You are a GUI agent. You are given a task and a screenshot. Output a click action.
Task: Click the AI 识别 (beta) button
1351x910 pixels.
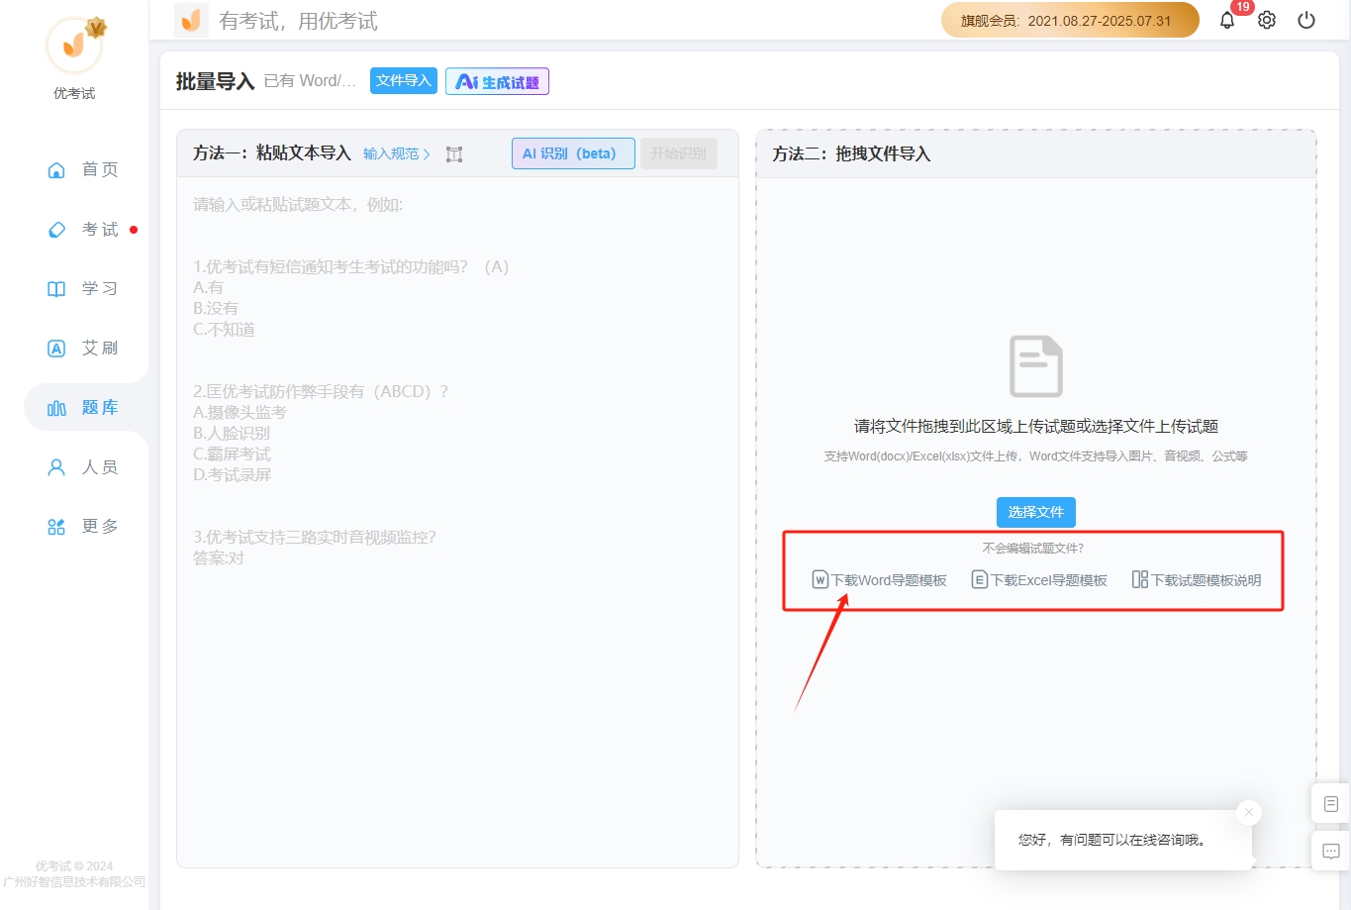coord(573,153)
